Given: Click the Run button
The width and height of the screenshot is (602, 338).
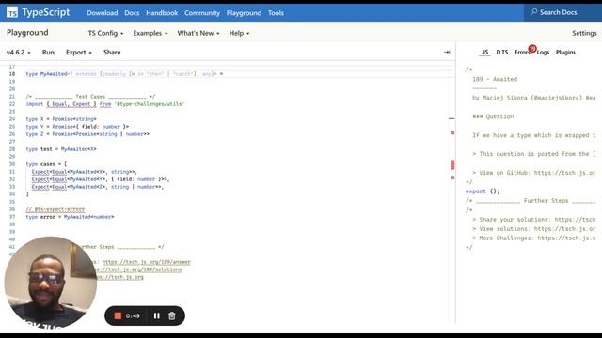Looking at the screenshot, I should point(48,53).
